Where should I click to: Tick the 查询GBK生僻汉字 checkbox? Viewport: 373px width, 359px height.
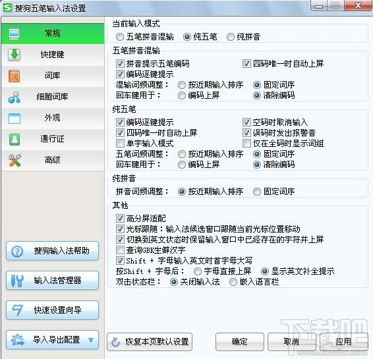tap(120, 250)
